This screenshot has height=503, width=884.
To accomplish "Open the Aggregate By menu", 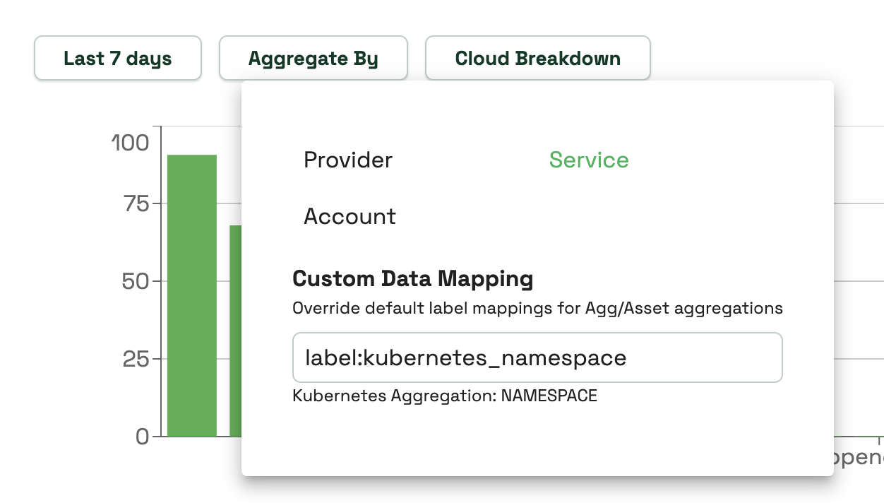I will coord(313,58).
